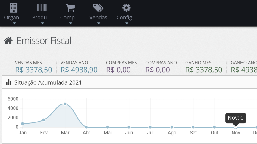Viewport: 257px width, 144px height.
Task: Open the Config... menu label
Action: point(126,17)
